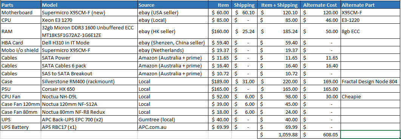Viewport: 401px width, 139px height.
Task: Click the Alternate Part column header
Action: coord(370,5)
